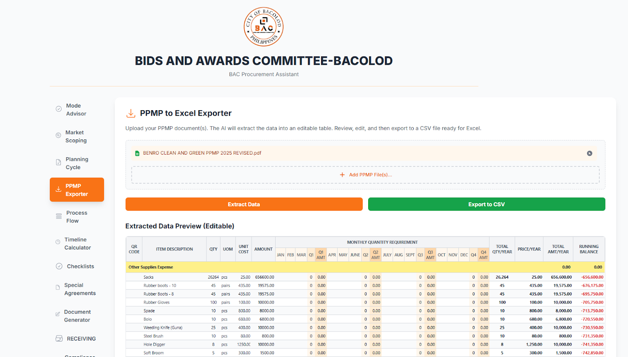Click Add PPMP File(s) upload area
The image size is (628, 357).
click(365, 175)
